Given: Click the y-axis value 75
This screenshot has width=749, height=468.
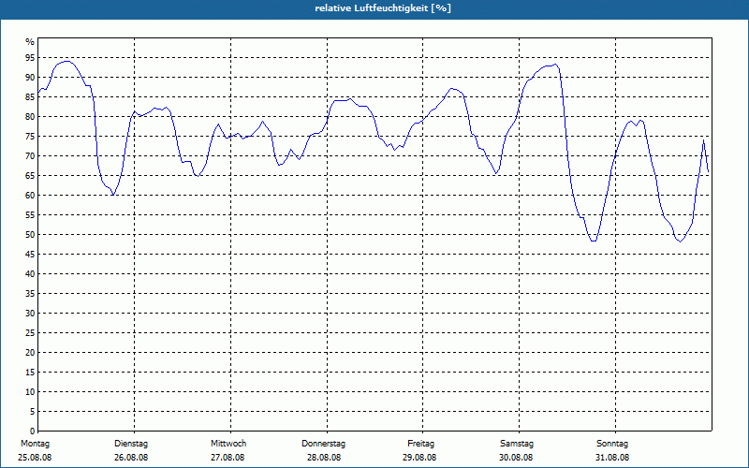Looking at the screenshot, I should [30, 136].
